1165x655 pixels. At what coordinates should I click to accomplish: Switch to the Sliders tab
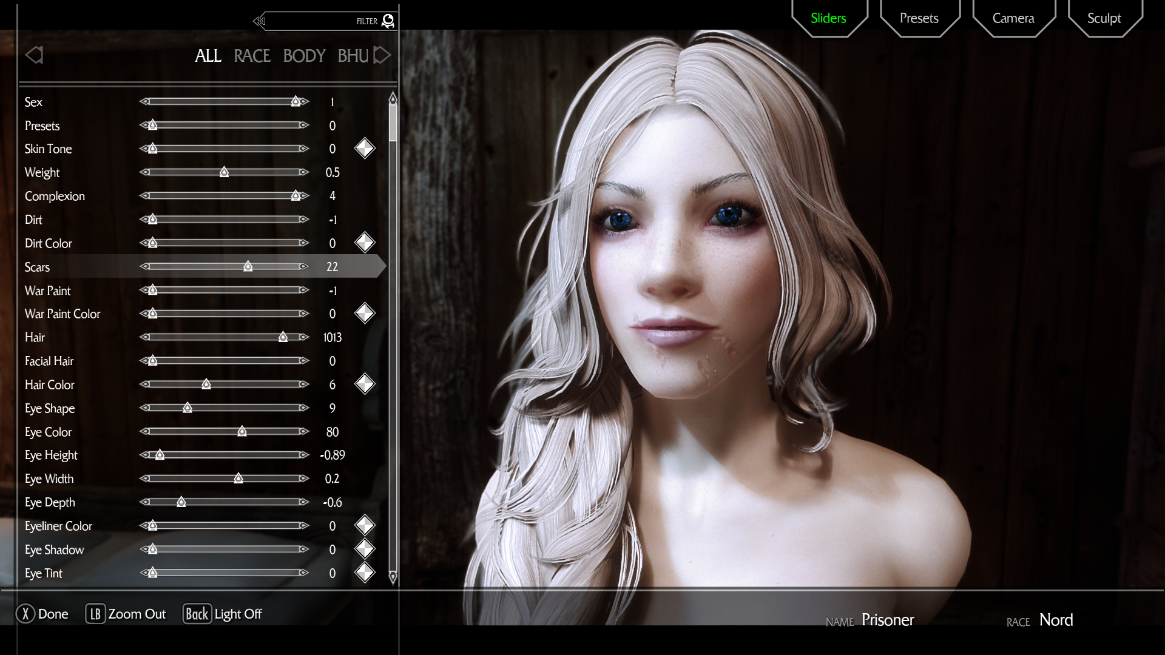point(828,18)
